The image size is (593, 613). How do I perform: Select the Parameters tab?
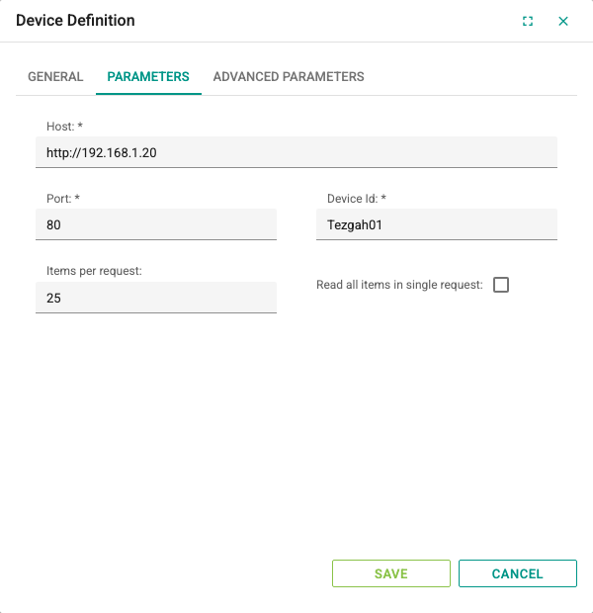148,77
